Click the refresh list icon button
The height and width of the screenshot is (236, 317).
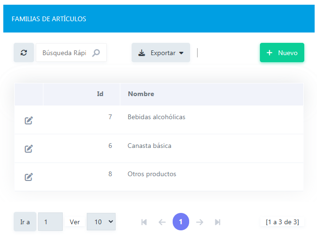point(24,53)
